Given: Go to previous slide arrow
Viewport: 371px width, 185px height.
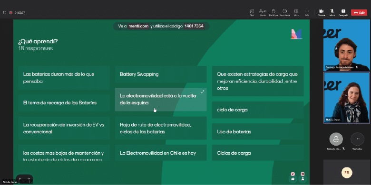Looking at the screenshot, I should [20, 179].
